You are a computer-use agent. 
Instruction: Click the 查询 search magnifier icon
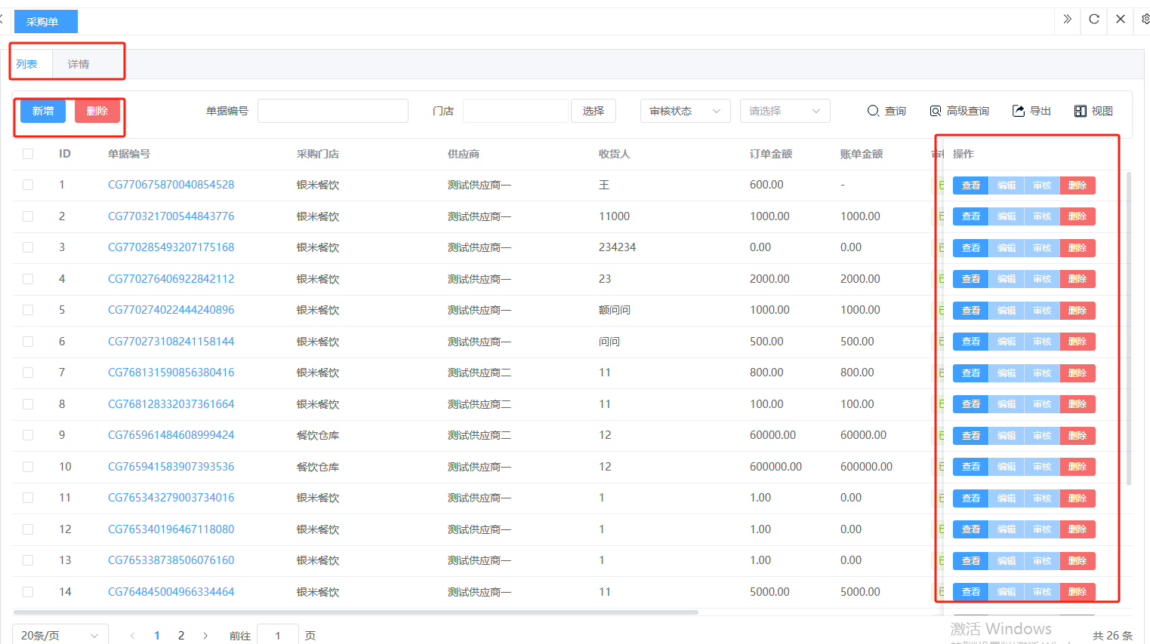[x=873, y=111]
